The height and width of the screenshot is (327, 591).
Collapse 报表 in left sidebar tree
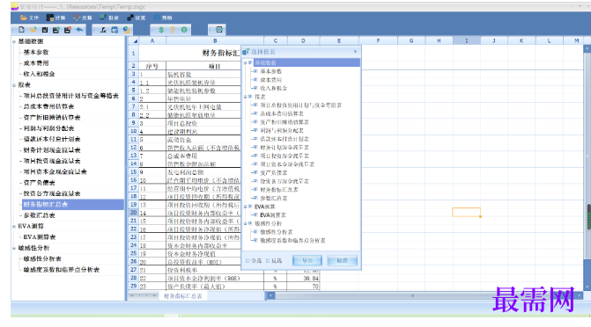click(x=14, y=85)
